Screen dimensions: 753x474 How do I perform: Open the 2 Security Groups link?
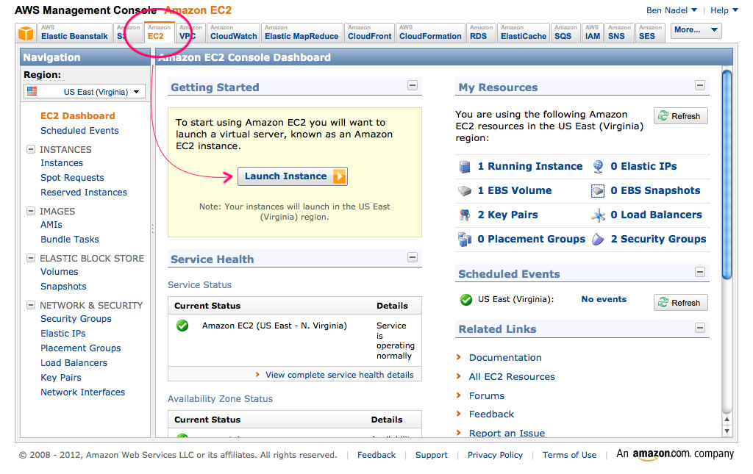(658, 239)
